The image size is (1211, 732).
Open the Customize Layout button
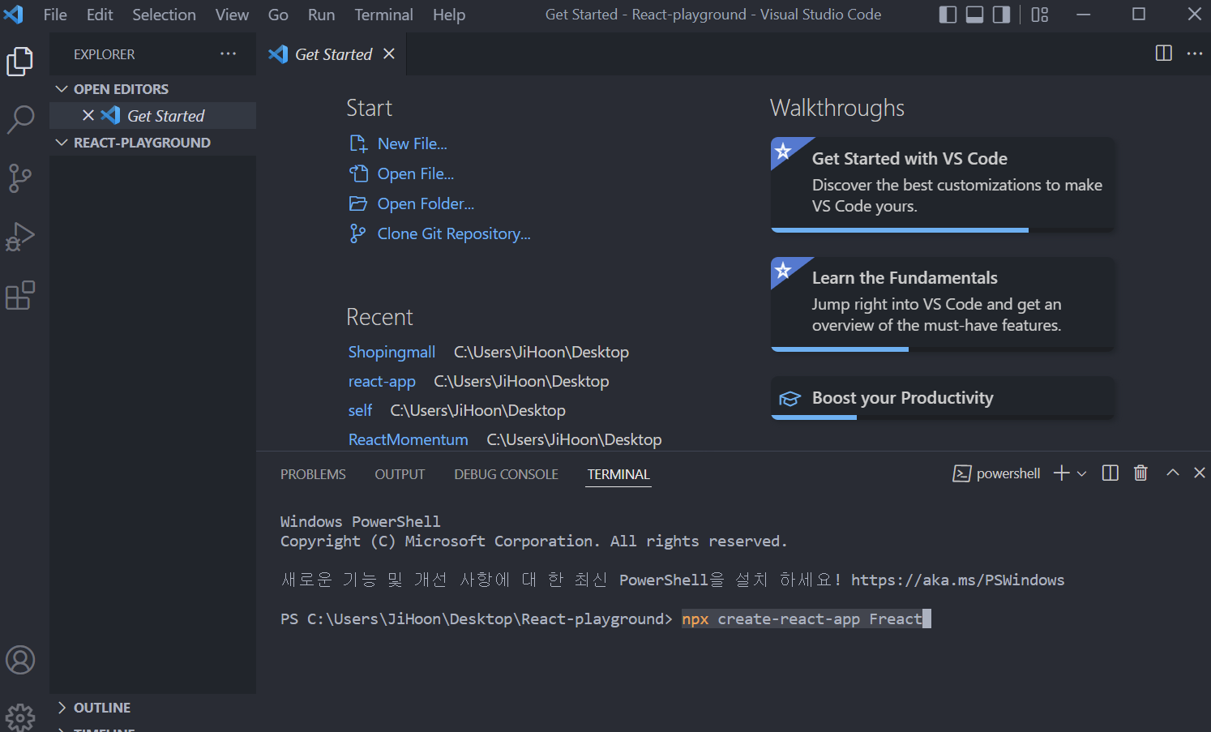tap(1040, 15)
